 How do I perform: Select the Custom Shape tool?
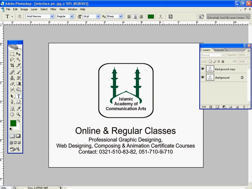(18, 102)
